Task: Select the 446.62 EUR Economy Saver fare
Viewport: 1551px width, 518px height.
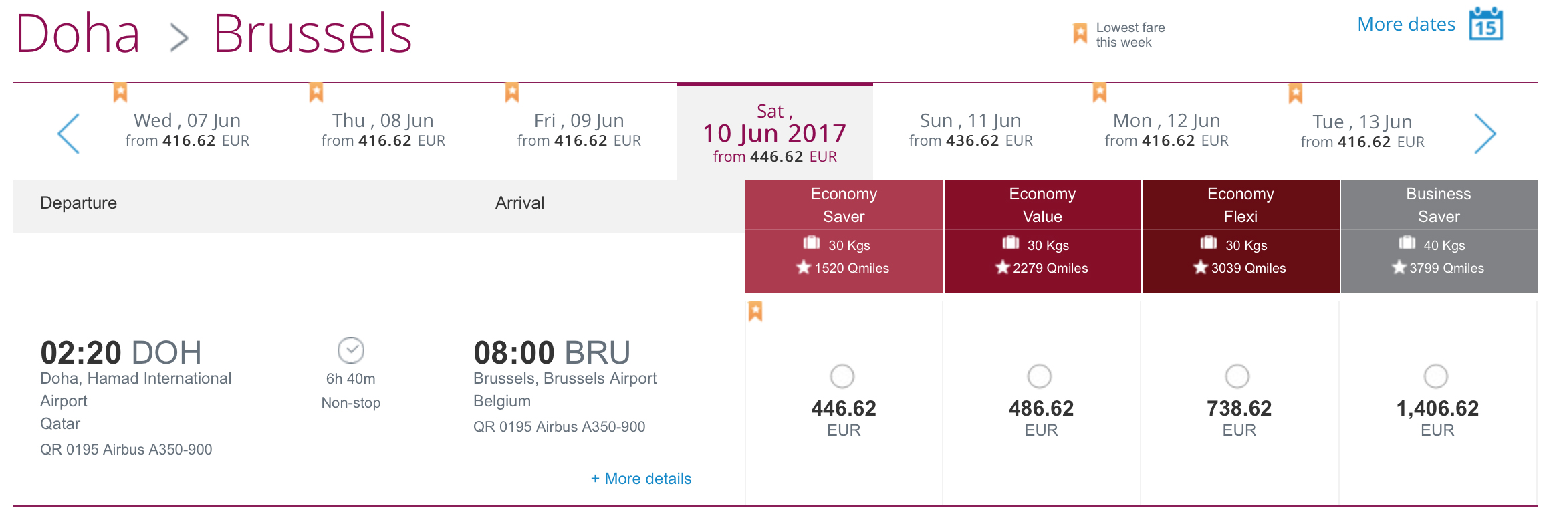Action: click(842, 376)
